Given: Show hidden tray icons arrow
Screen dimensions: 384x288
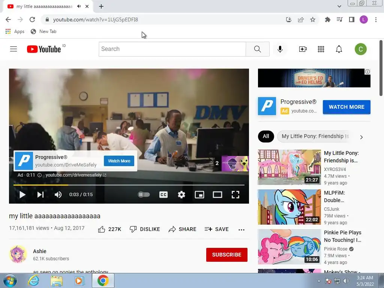Looking at the screenshot, I should click(319, 281).
